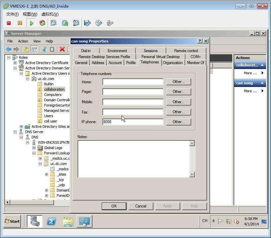The height and width of the screenshot is (238, 271).
Task: Switch to the Member Of tab
Action: click(196, 63)
